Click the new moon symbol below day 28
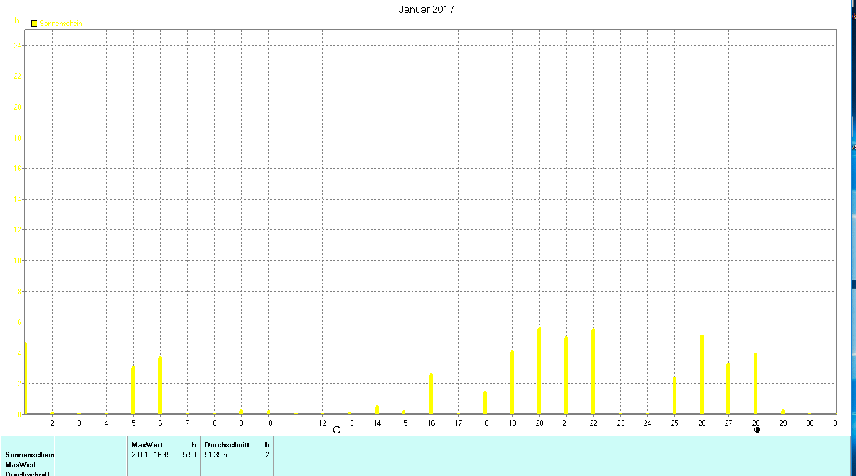Screen dimensions: 856x476 pyautogui.click(x=757, y=430)
